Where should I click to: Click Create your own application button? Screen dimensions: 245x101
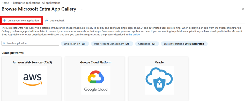pos(21,20)
